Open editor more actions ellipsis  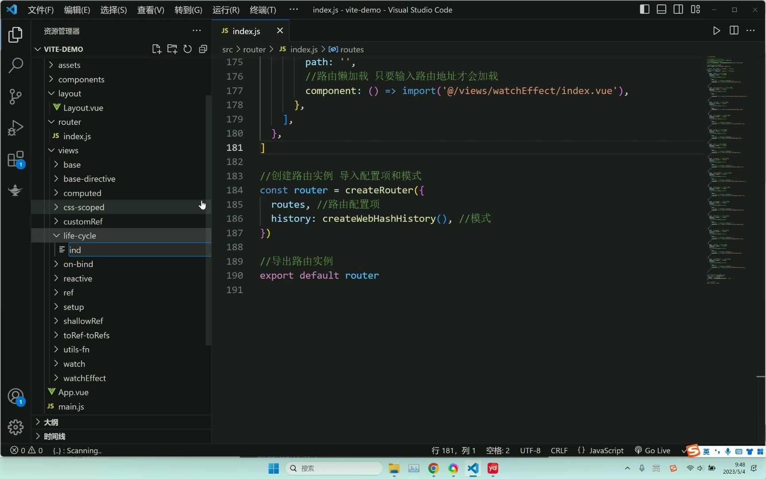[750, 31]
